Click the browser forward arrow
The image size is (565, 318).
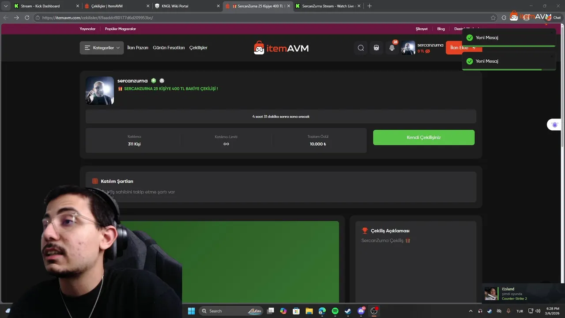[x=16, y=18]
